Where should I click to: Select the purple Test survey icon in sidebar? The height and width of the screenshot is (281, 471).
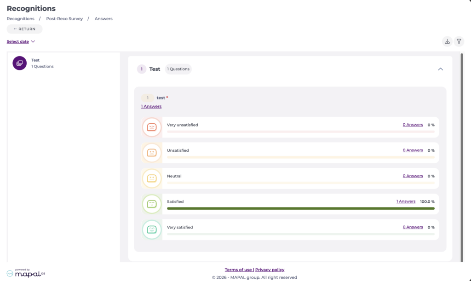19,63
